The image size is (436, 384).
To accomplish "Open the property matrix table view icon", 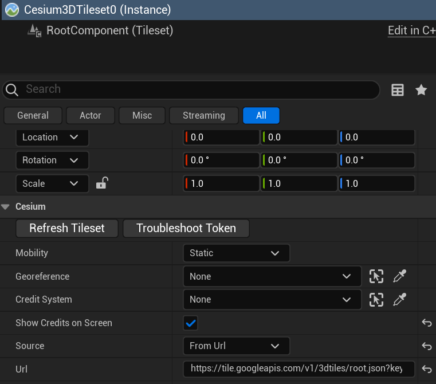I will point(398,90).
